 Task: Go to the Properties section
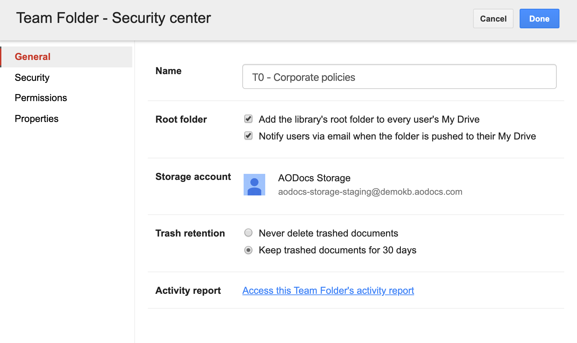[x=36, y=119]
